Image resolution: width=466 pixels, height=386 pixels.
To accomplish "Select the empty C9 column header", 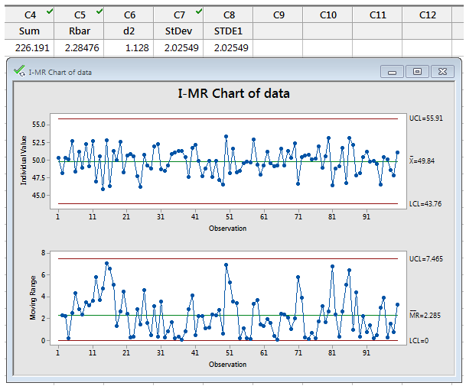I will tap(279, 15).
